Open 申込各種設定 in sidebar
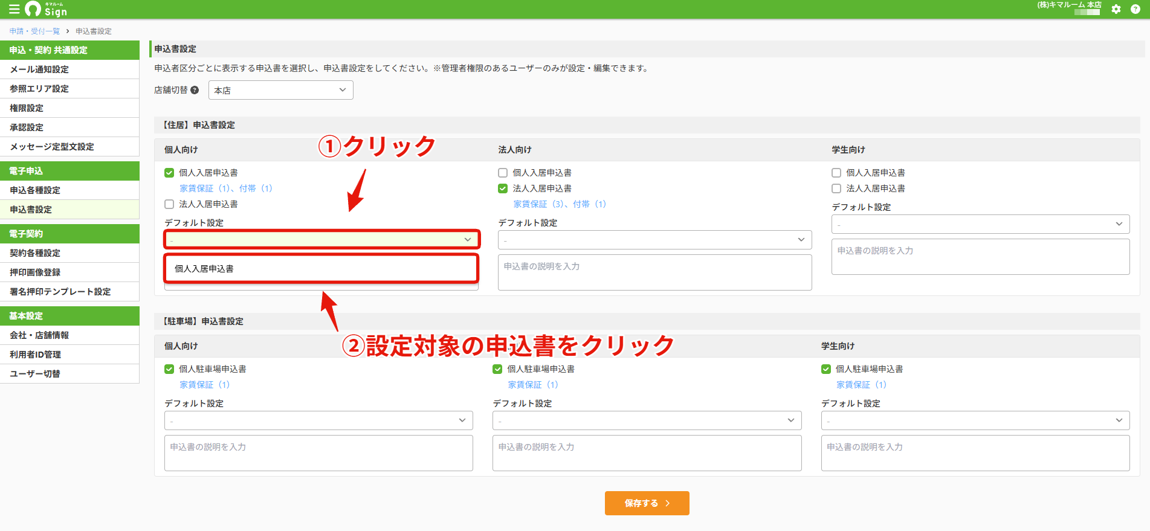Viewport: 1150px width, 531px height. 69,190
